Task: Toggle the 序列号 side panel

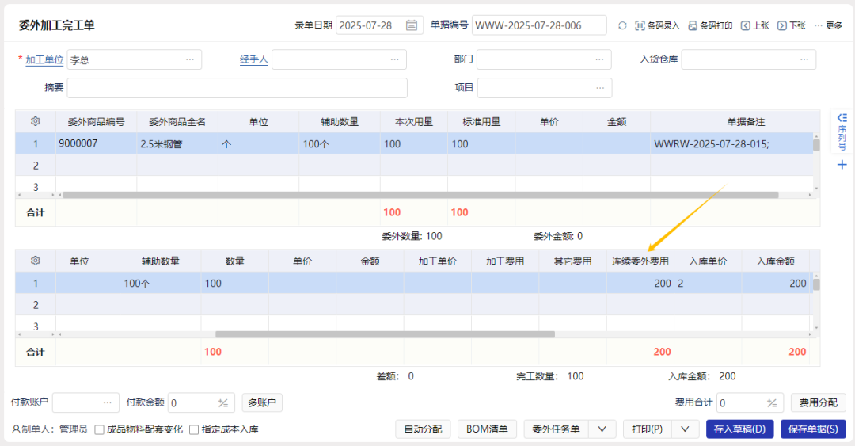Action: [842, 132]
